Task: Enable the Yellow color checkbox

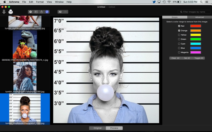Action: point(179,35)
